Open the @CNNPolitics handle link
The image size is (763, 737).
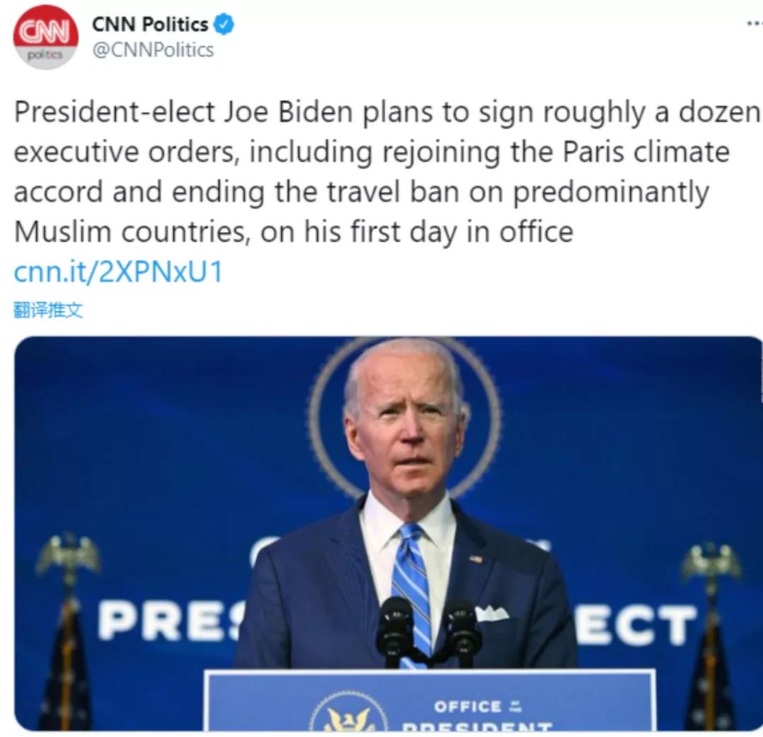pyautogui.click(x=153, y=50)
